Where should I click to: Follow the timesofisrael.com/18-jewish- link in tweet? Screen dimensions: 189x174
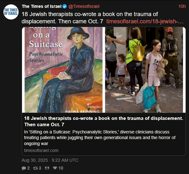point(145,21)
